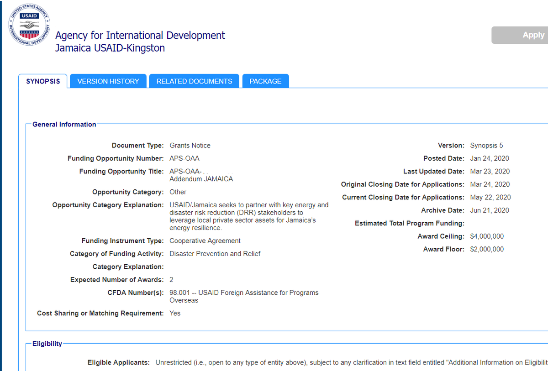Click the Cost Sharing requirement value Yes
The image size is (548, 371).
click(175, 313)
